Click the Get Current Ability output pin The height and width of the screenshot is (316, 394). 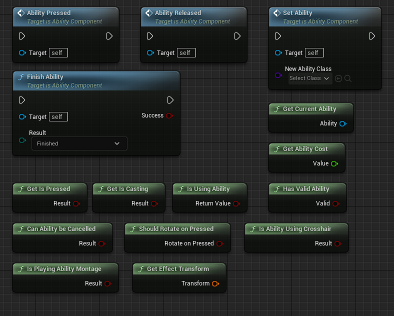click(x=342, y=123)
